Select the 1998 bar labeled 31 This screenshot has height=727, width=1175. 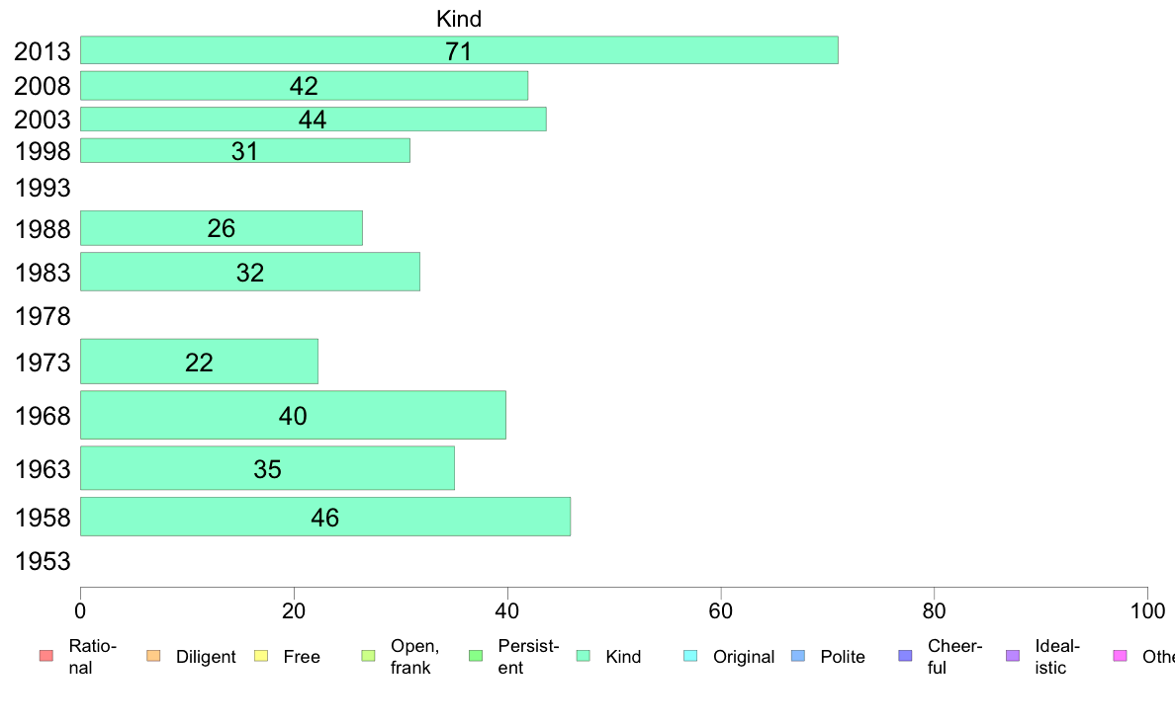245,150
